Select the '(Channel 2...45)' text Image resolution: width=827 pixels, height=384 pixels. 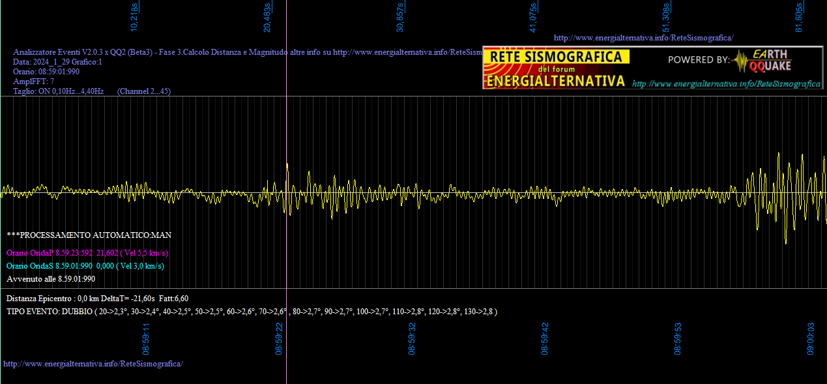(x=144, y=91)
